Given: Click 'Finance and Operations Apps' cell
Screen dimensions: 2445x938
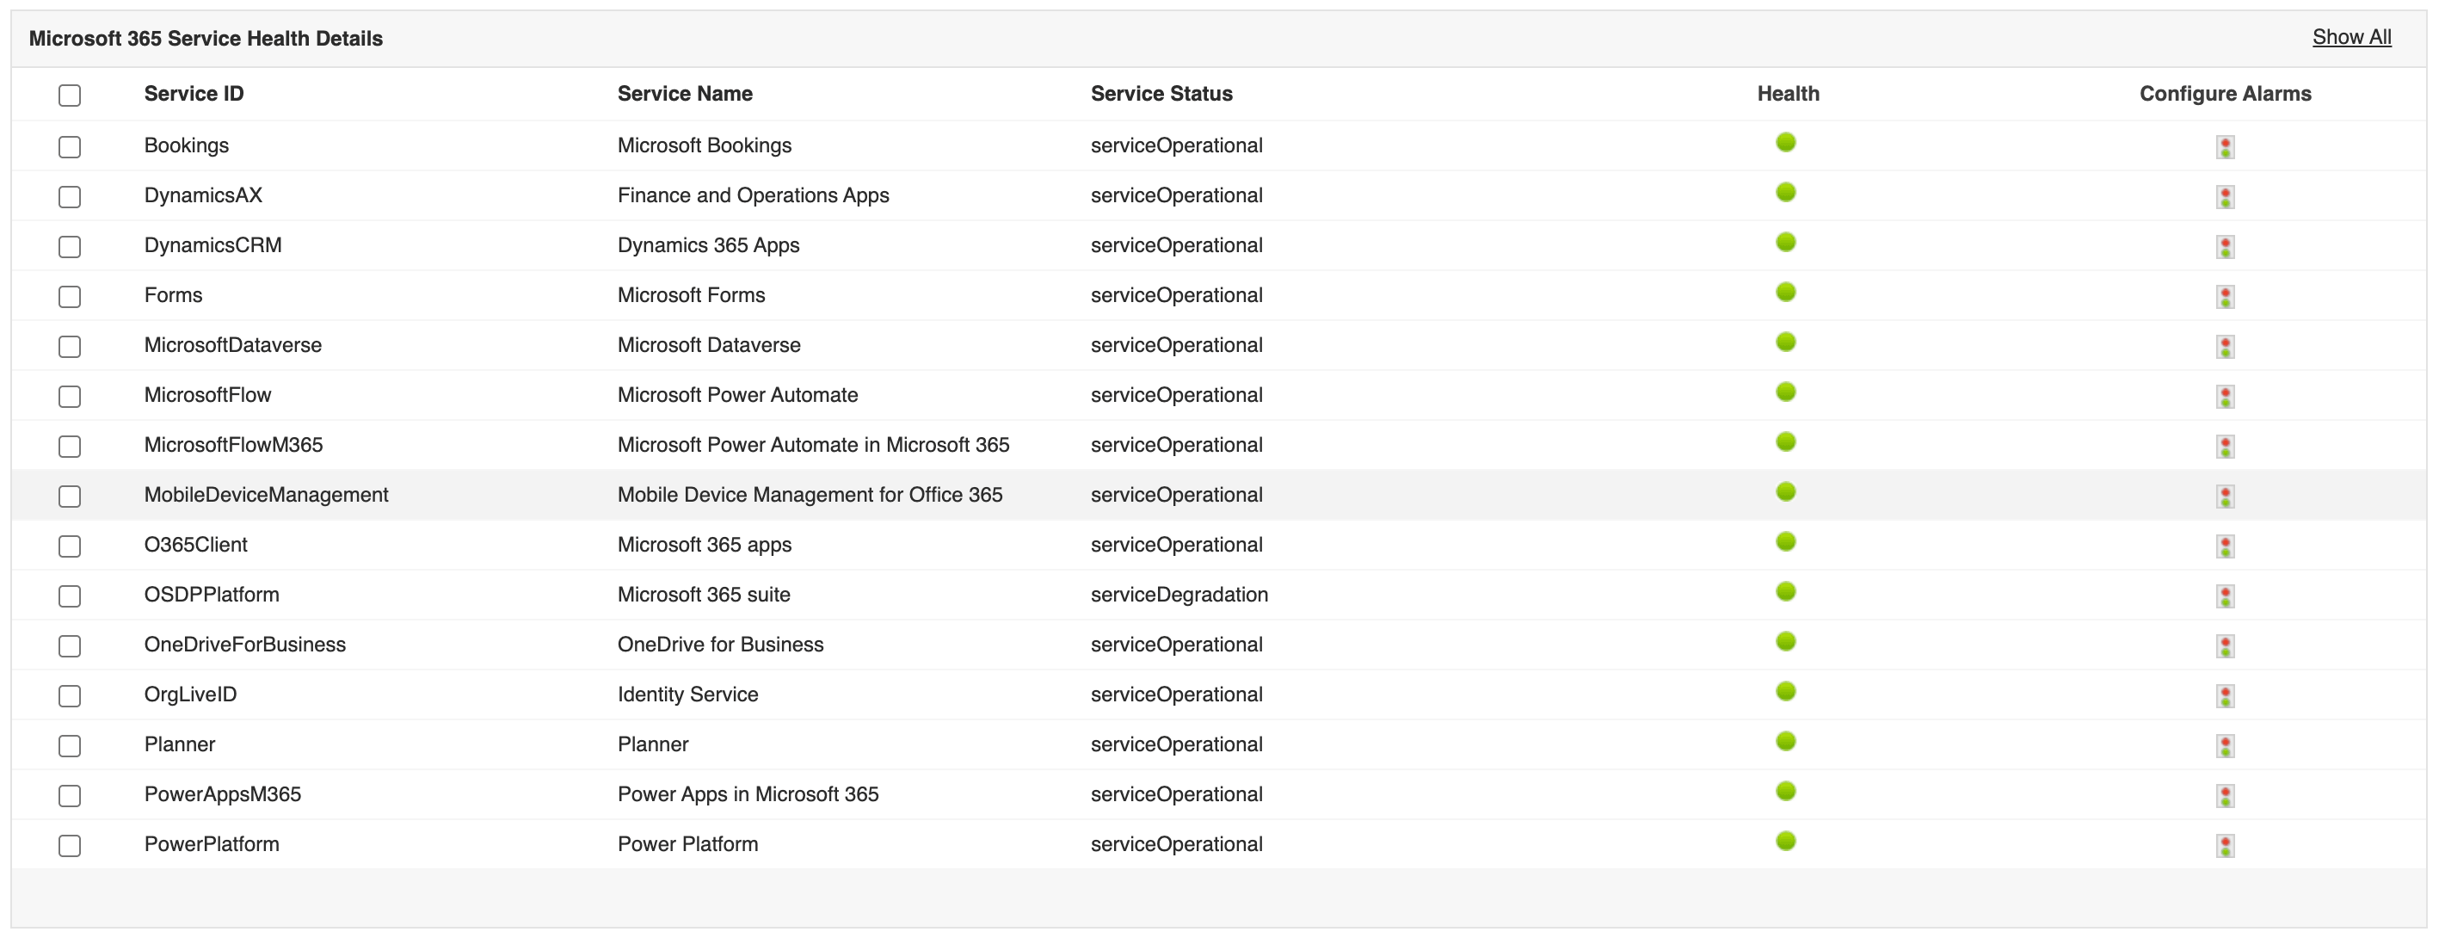Looking at the screenshot, I should coord(753,194).
